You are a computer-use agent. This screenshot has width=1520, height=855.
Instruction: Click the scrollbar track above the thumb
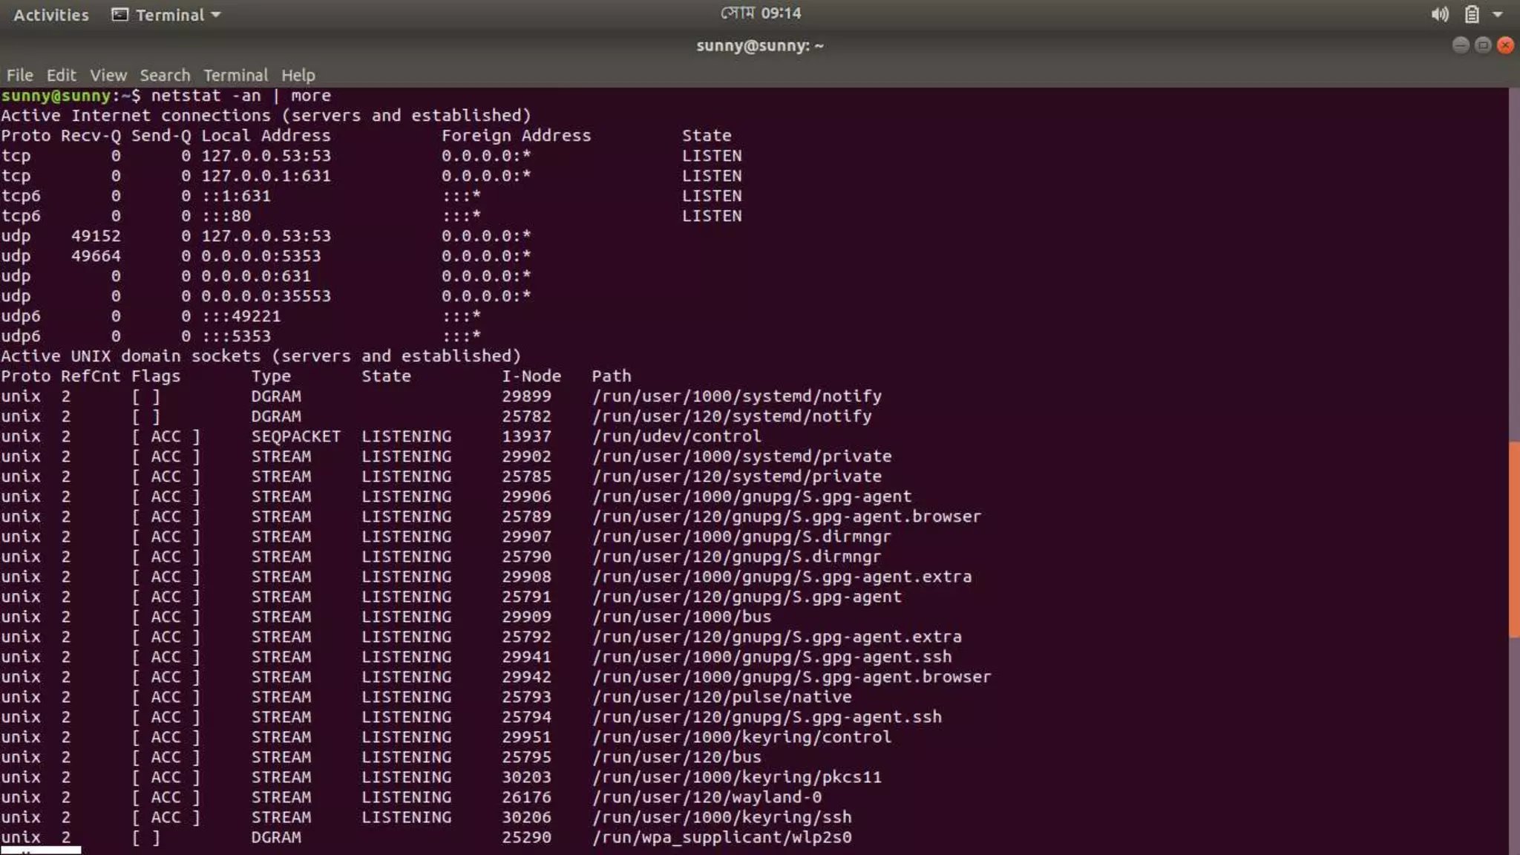pos(1513,260)
